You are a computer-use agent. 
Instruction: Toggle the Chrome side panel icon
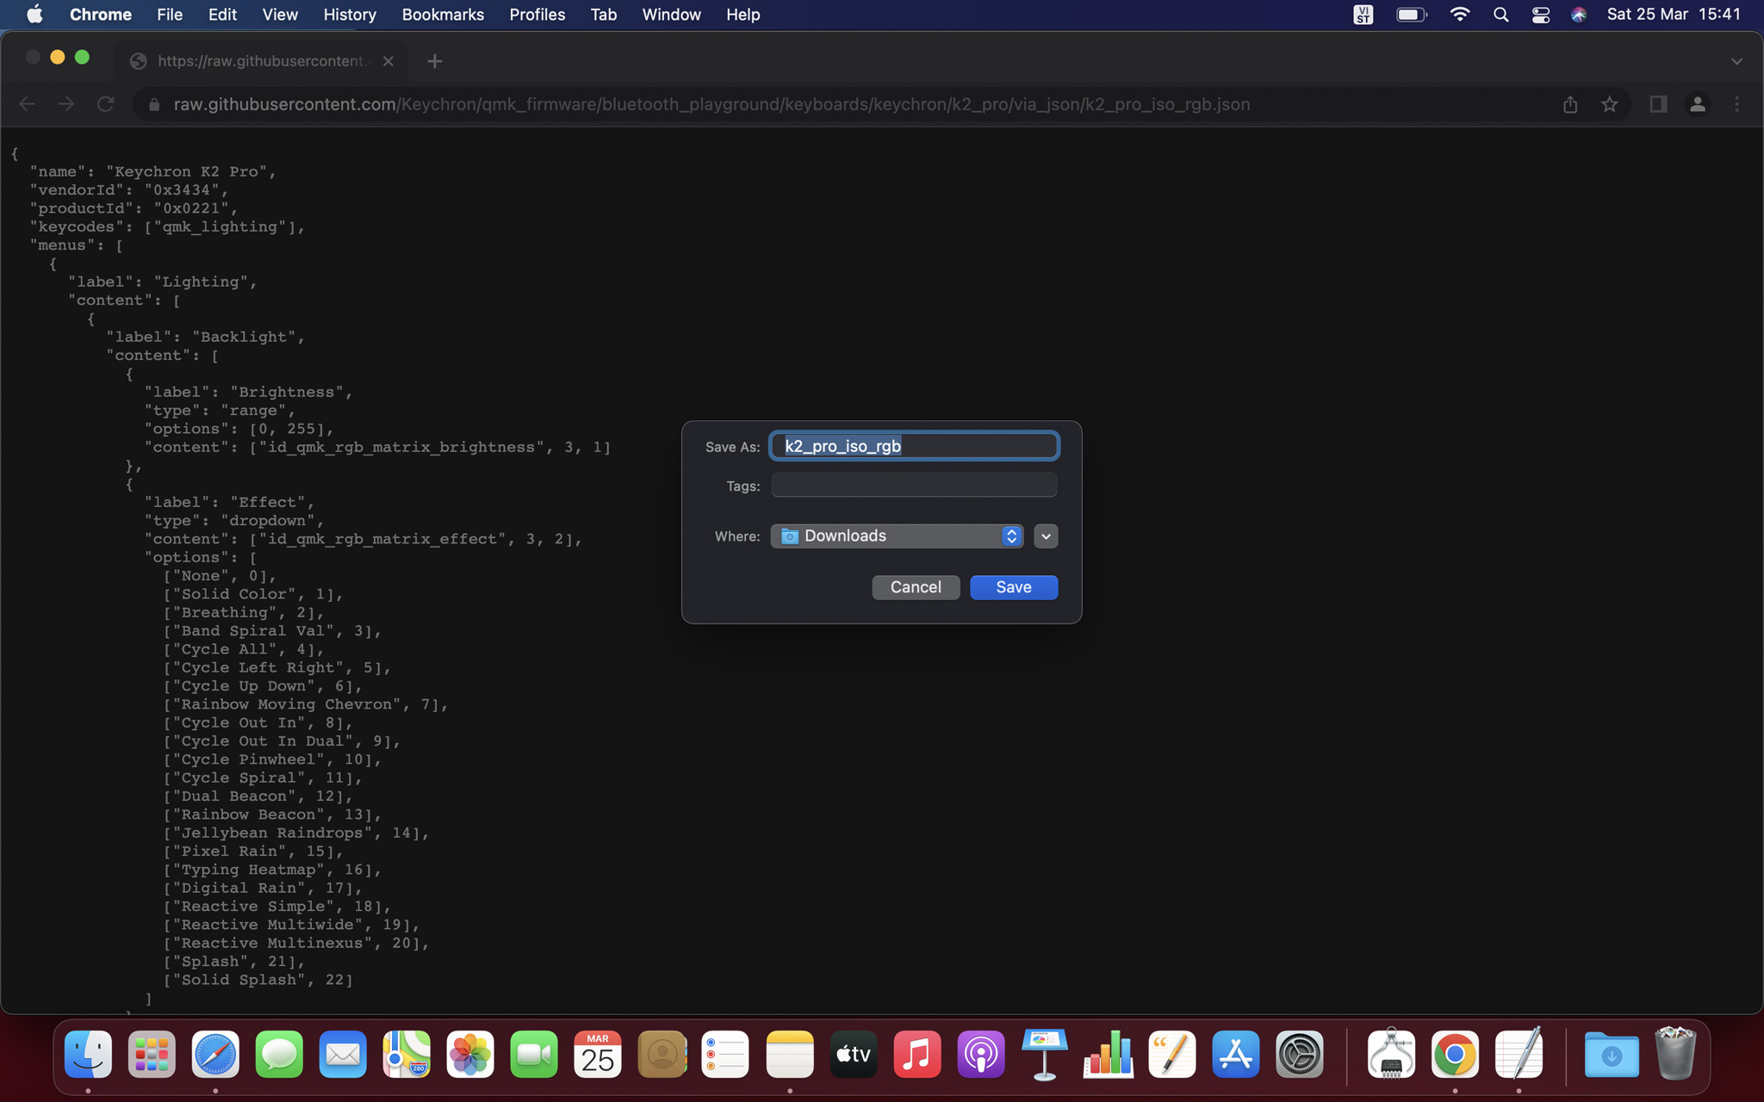click(1657, 104)
